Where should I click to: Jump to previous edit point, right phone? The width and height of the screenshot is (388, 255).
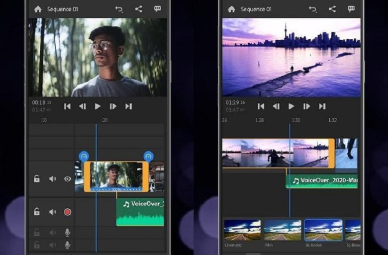(x=261, y=106)
